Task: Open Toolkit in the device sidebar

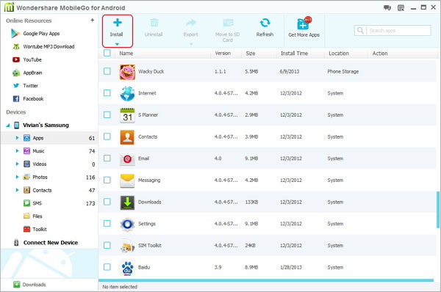Action: (40, 230)
